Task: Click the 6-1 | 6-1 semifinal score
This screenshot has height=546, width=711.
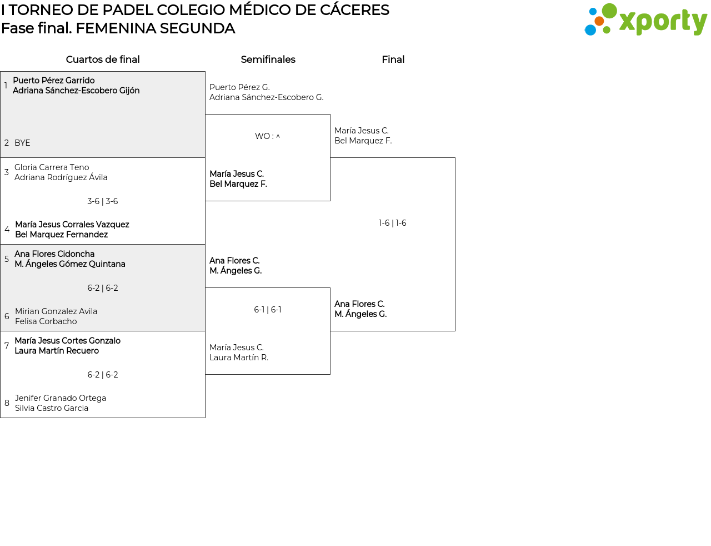Action: (x=268, y=310)
